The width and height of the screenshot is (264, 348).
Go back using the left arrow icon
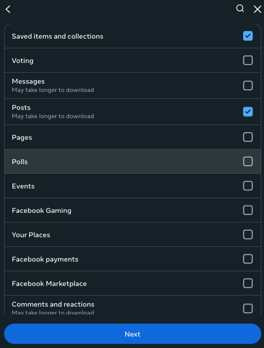coord(8,9)
